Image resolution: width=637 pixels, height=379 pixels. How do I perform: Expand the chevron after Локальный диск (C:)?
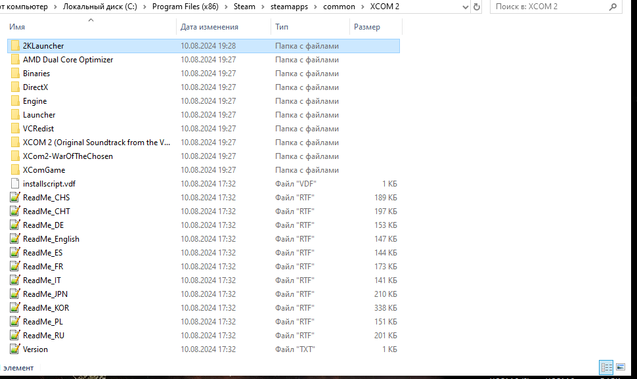[144, 7]
